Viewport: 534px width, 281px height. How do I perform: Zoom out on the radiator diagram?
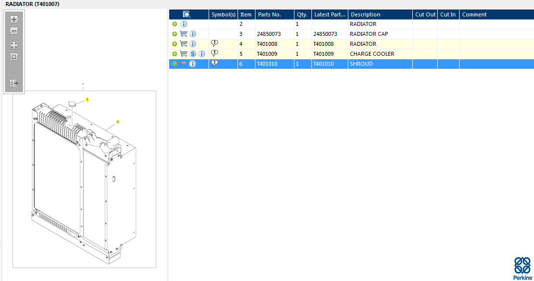tap(14, 31)
